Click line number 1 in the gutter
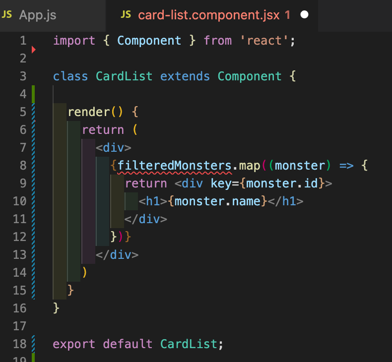Screen dimensions: 392x362 23,41
